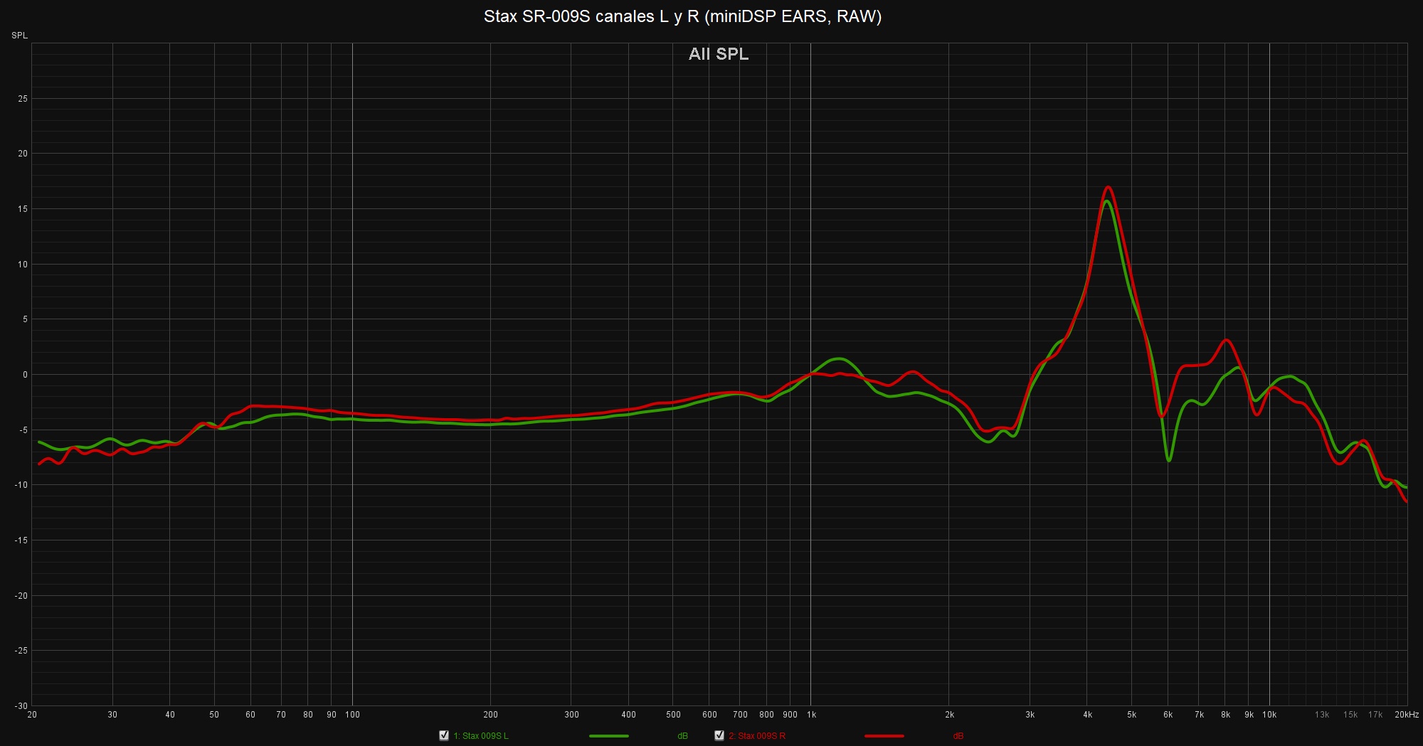Click the red curve's highest peak
This screenshot has height=746, width=1423.
pos(1108,187)
